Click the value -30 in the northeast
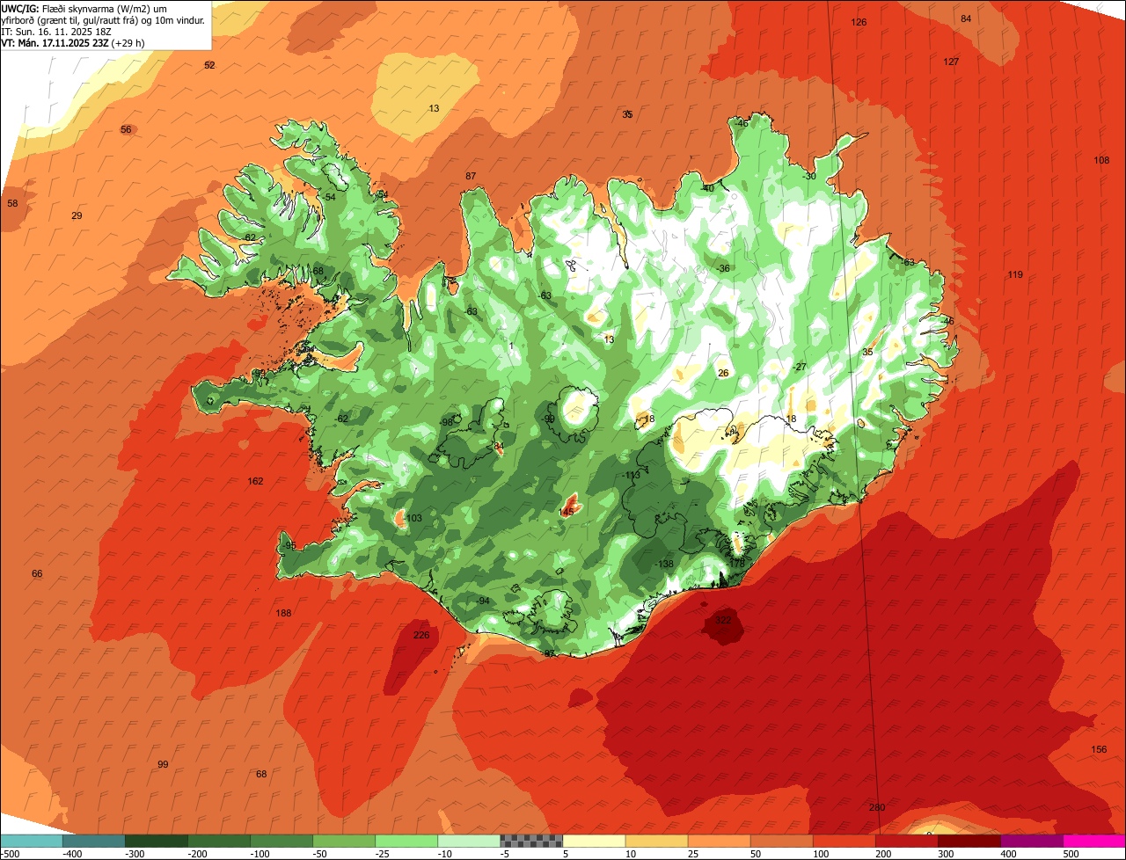Image resolution: width=1126 pixels, height=860 pixels. [809, 176]
